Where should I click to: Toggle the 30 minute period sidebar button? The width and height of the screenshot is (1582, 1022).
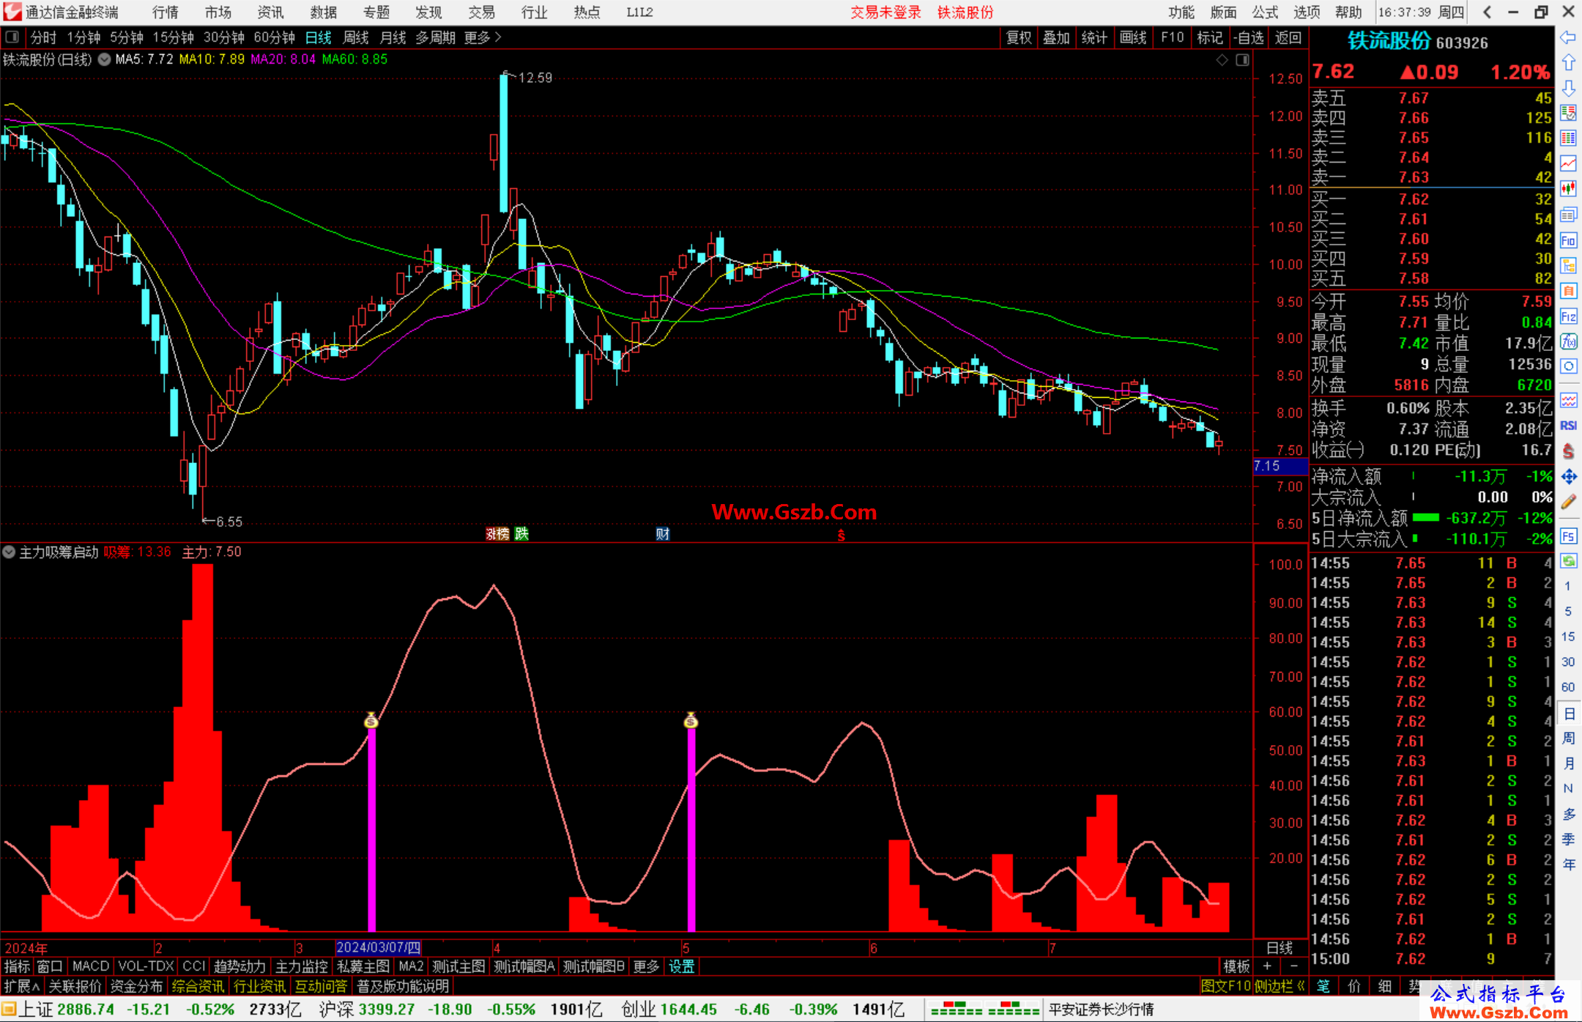[1568, 662]
